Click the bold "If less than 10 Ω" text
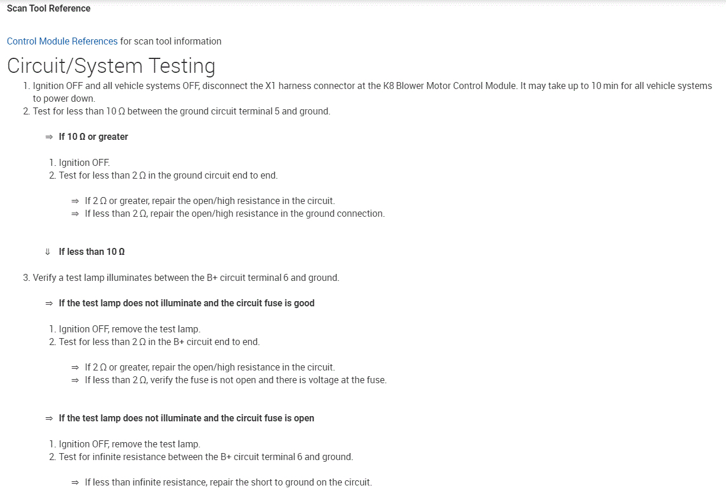The image size is (726, 493). pos(91,252)
